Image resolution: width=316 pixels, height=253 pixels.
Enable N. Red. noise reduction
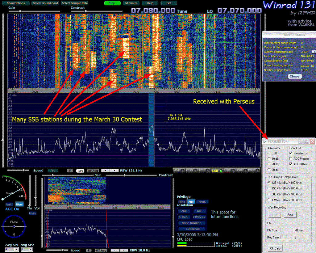click(x=183, y=217)
